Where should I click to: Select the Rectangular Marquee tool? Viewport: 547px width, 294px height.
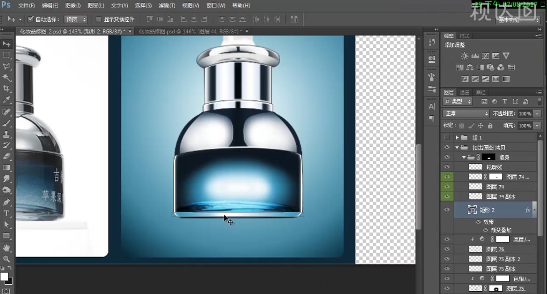coord(6,55)
